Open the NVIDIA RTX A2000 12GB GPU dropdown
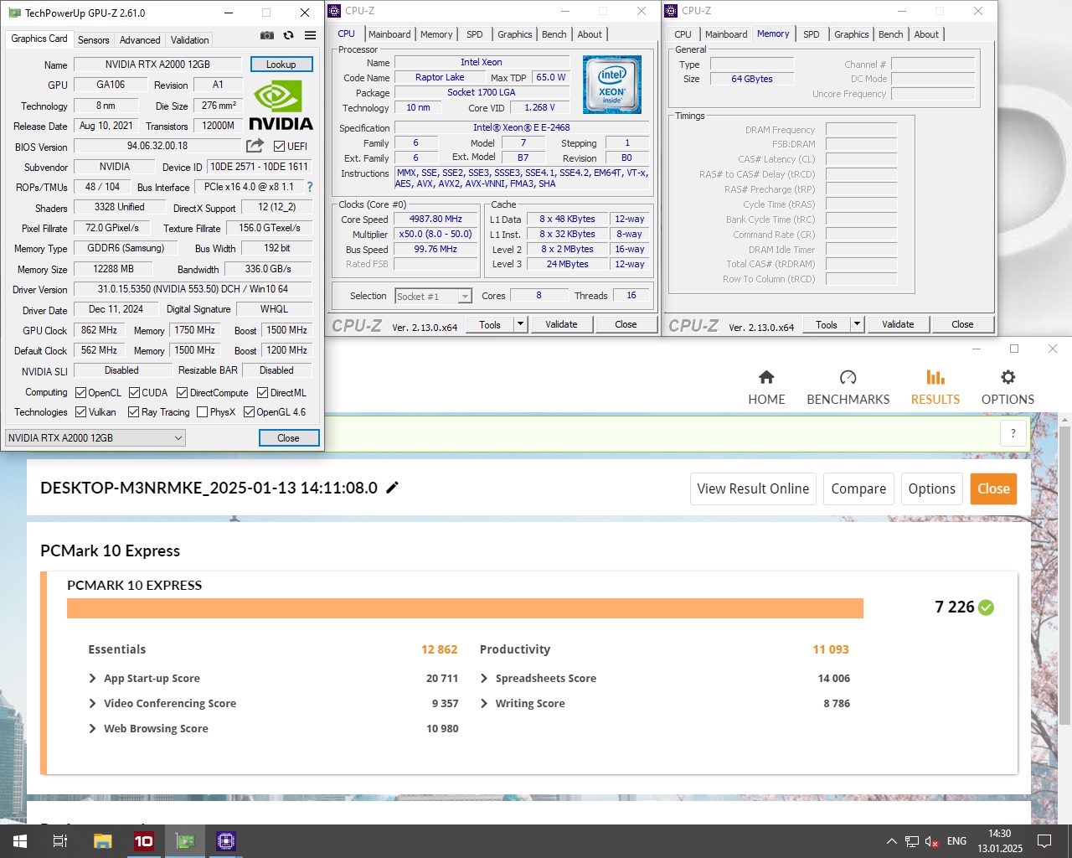This screenshot has width=1072, height=858. pyautogui.click(x=95, y=437)
